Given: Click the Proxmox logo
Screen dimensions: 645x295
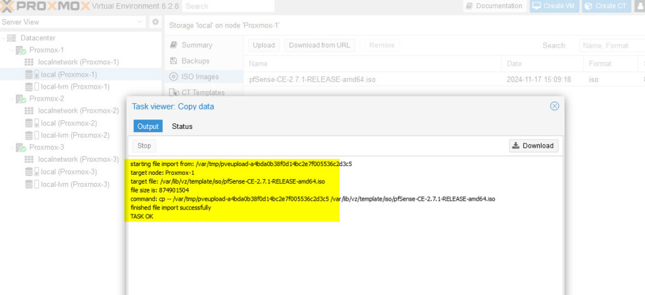Looking at the screenshot, I should 45,6.
